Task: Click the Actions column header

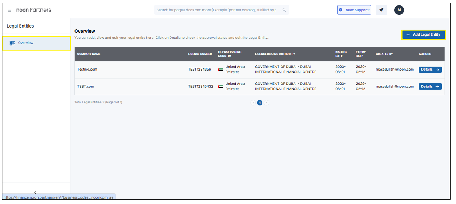Action: coord(425,54)
